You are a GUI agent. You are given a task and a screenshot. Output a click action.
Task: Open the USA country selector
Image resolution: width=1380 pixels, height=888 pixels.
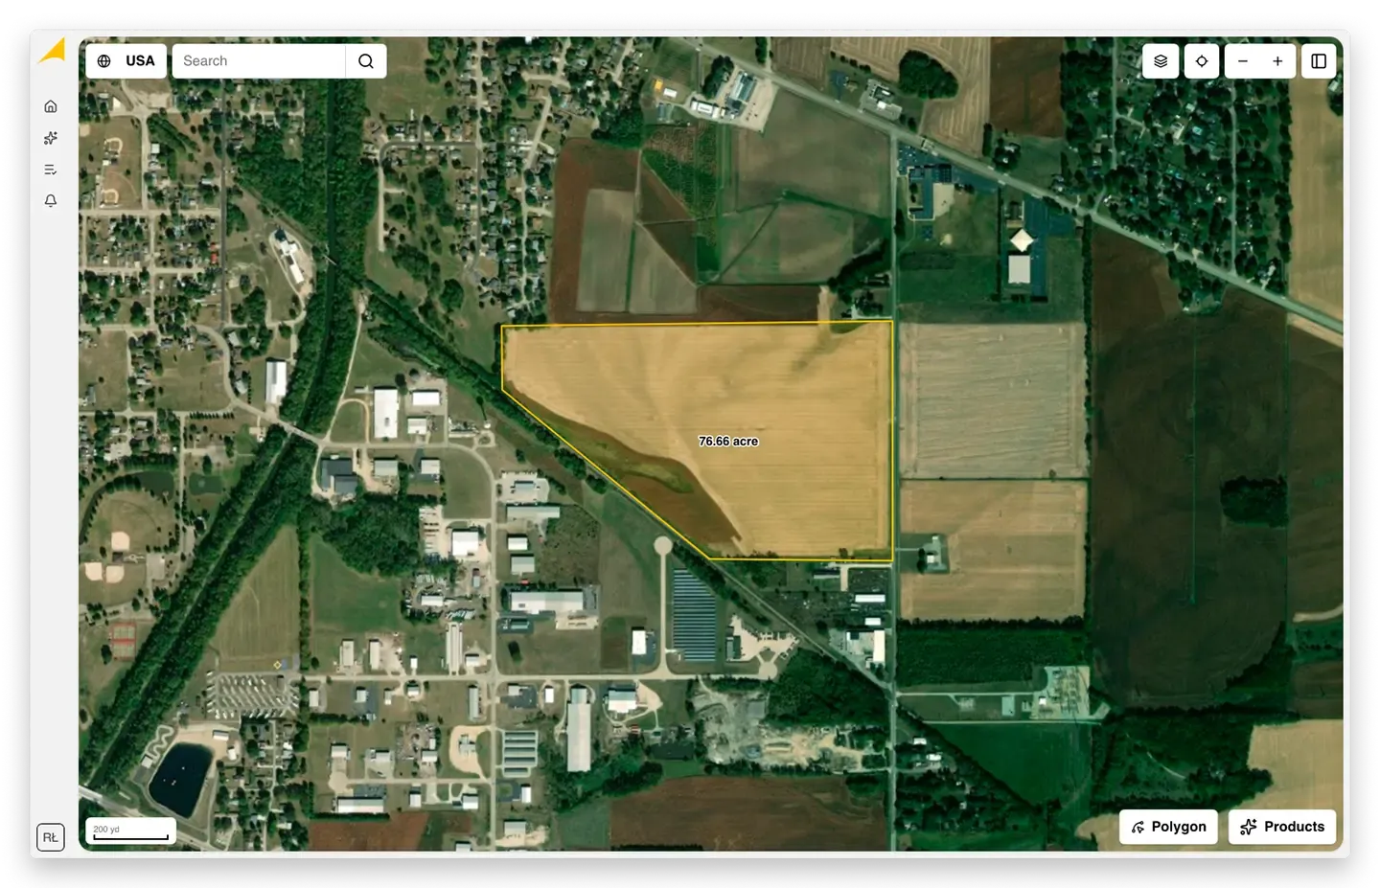coord(126,60)
